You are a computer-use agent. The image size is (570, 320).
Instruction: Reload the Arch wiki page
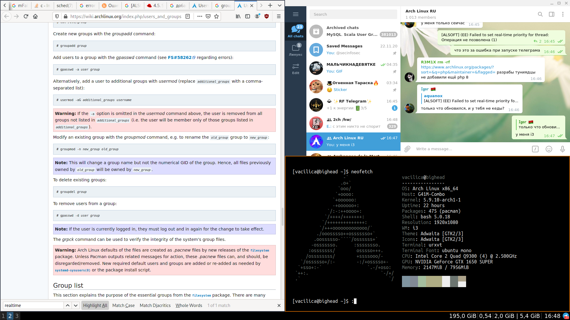26,16
